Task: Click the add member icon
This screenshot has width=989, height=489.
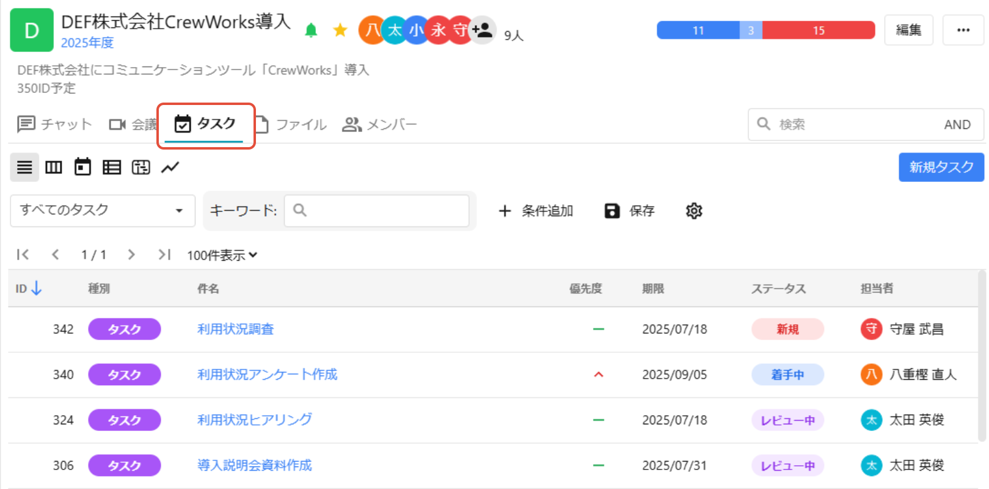Action: (x=483, y=30)
